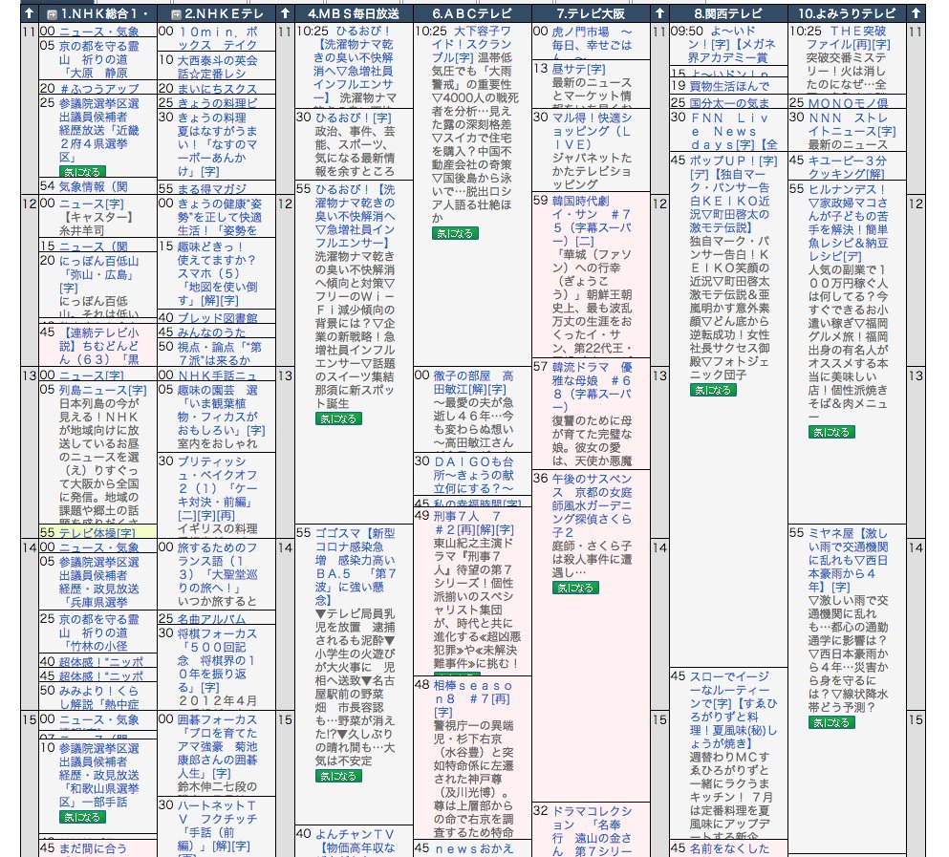Click up arrow between テレビ大阪 and 関西テレビ headers
Screen dimensions: 949x857
pos(659,12)
